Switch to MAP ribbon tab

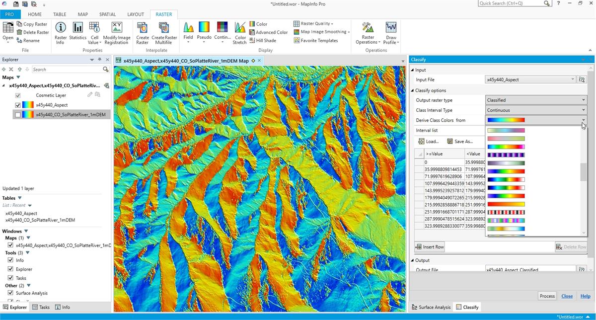click(82, 14)
